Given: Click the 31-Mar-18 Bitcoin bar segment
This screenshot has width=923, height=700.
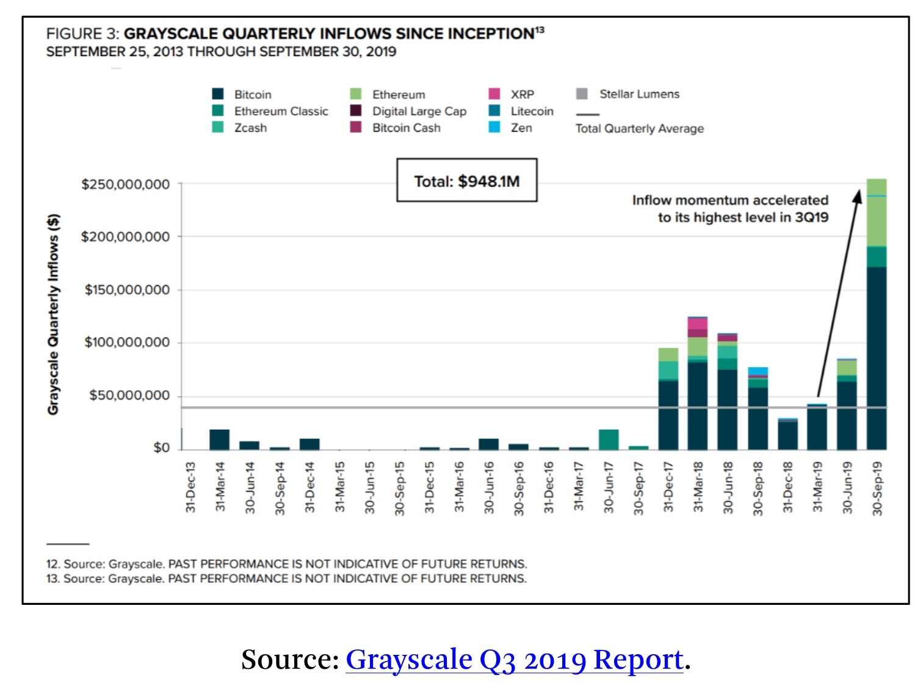Looking at the screenshot, I should pyautogui.click(x=698, y=405).
